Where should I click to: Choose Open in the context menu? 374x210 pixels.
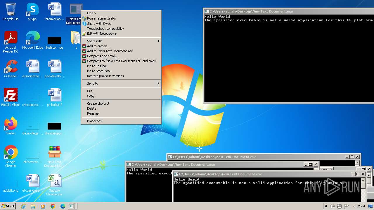click(x=121, y=13)
